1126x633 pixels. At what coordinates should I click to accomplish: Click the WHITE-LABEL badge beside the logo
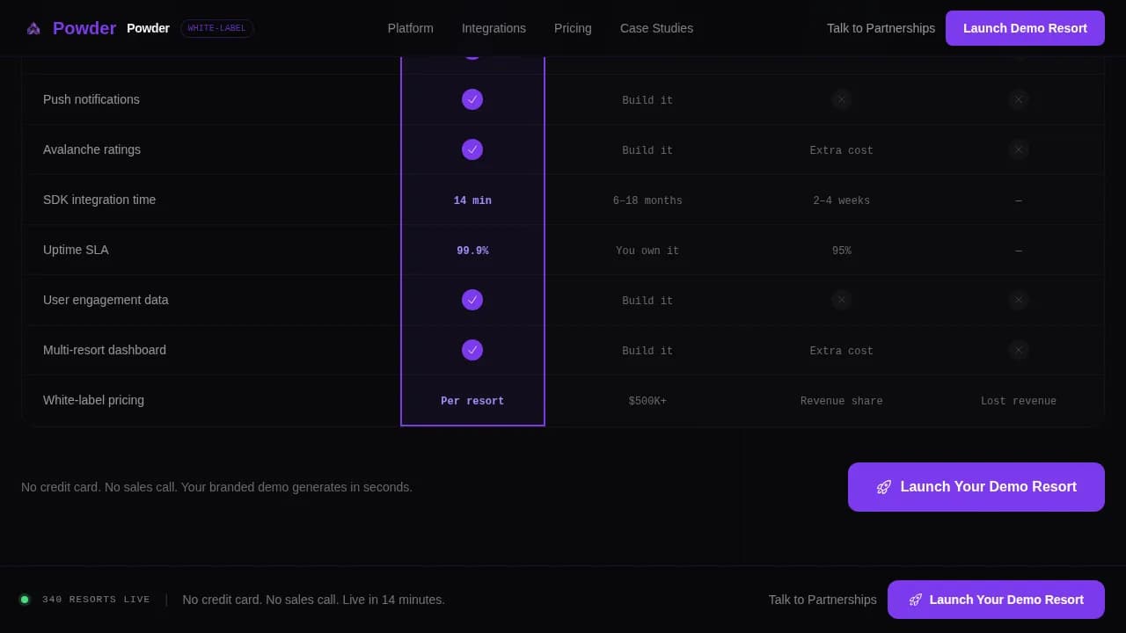[x=216, y=27]
